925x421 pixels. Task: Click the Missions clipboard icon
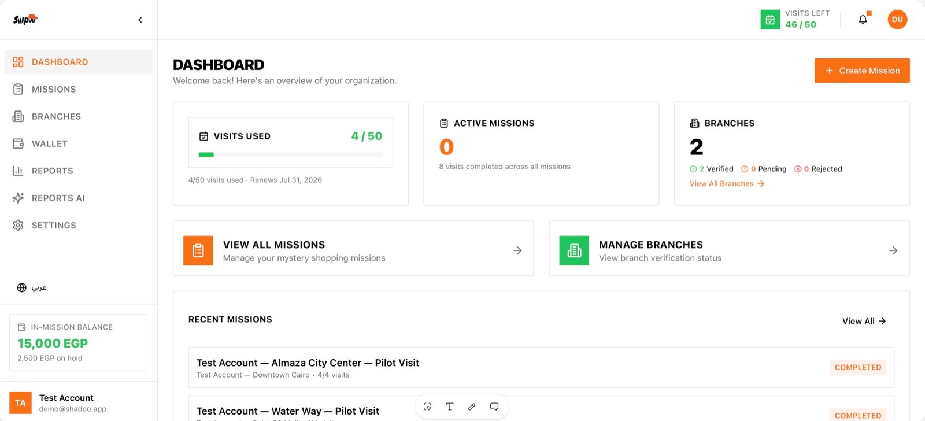[x=18, y=89]
